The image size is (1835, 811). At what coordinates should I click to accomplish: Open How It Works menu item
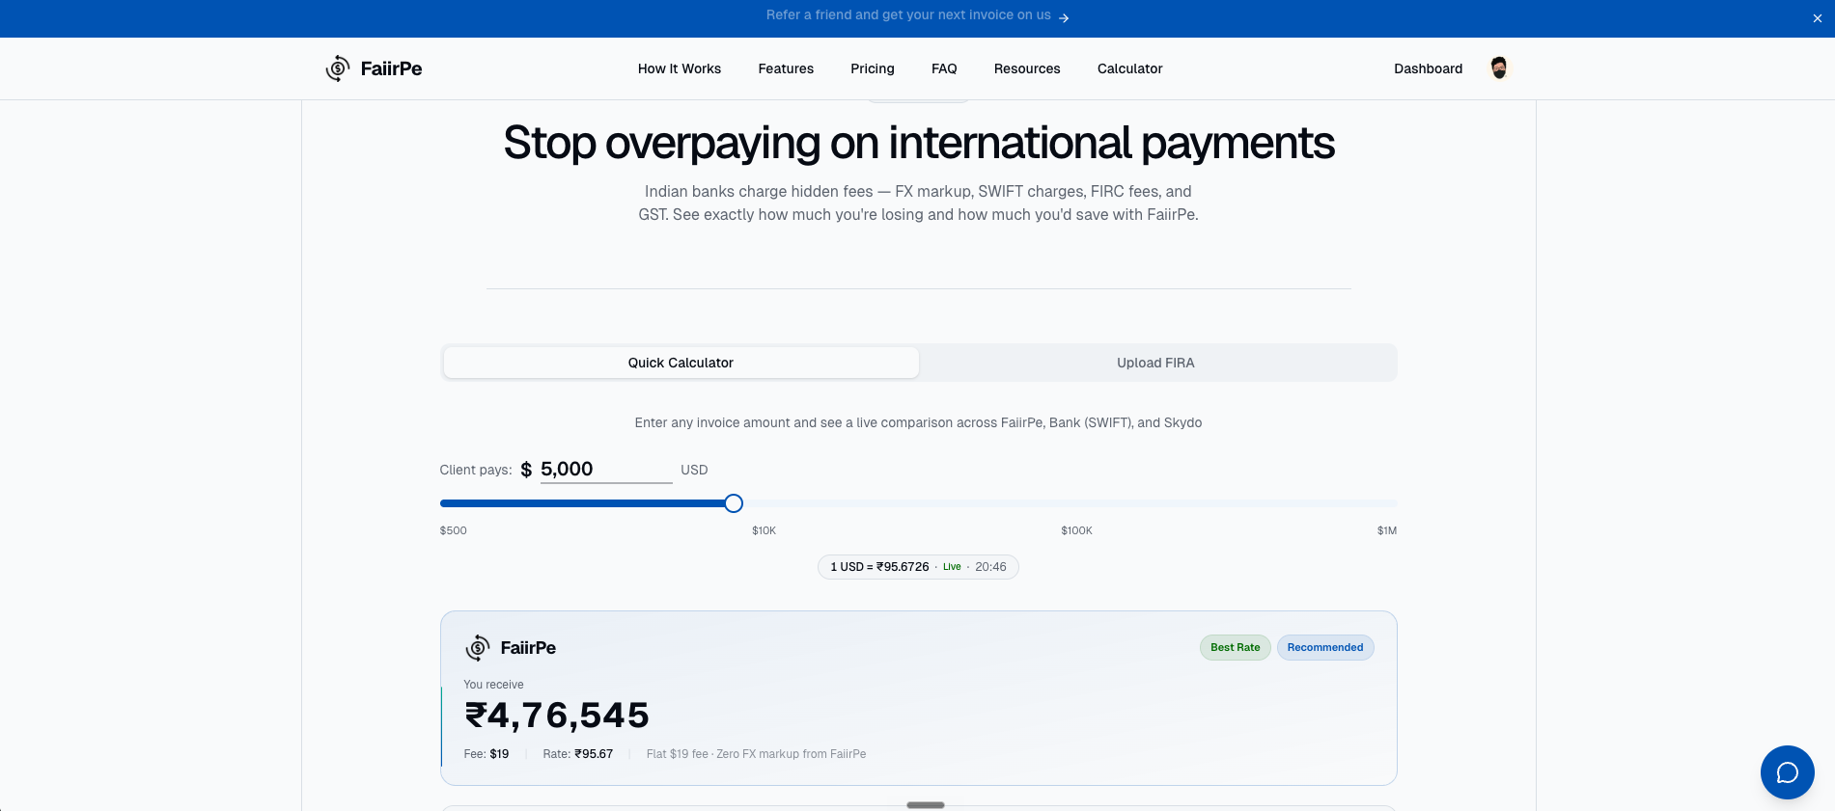pos(680,68)
